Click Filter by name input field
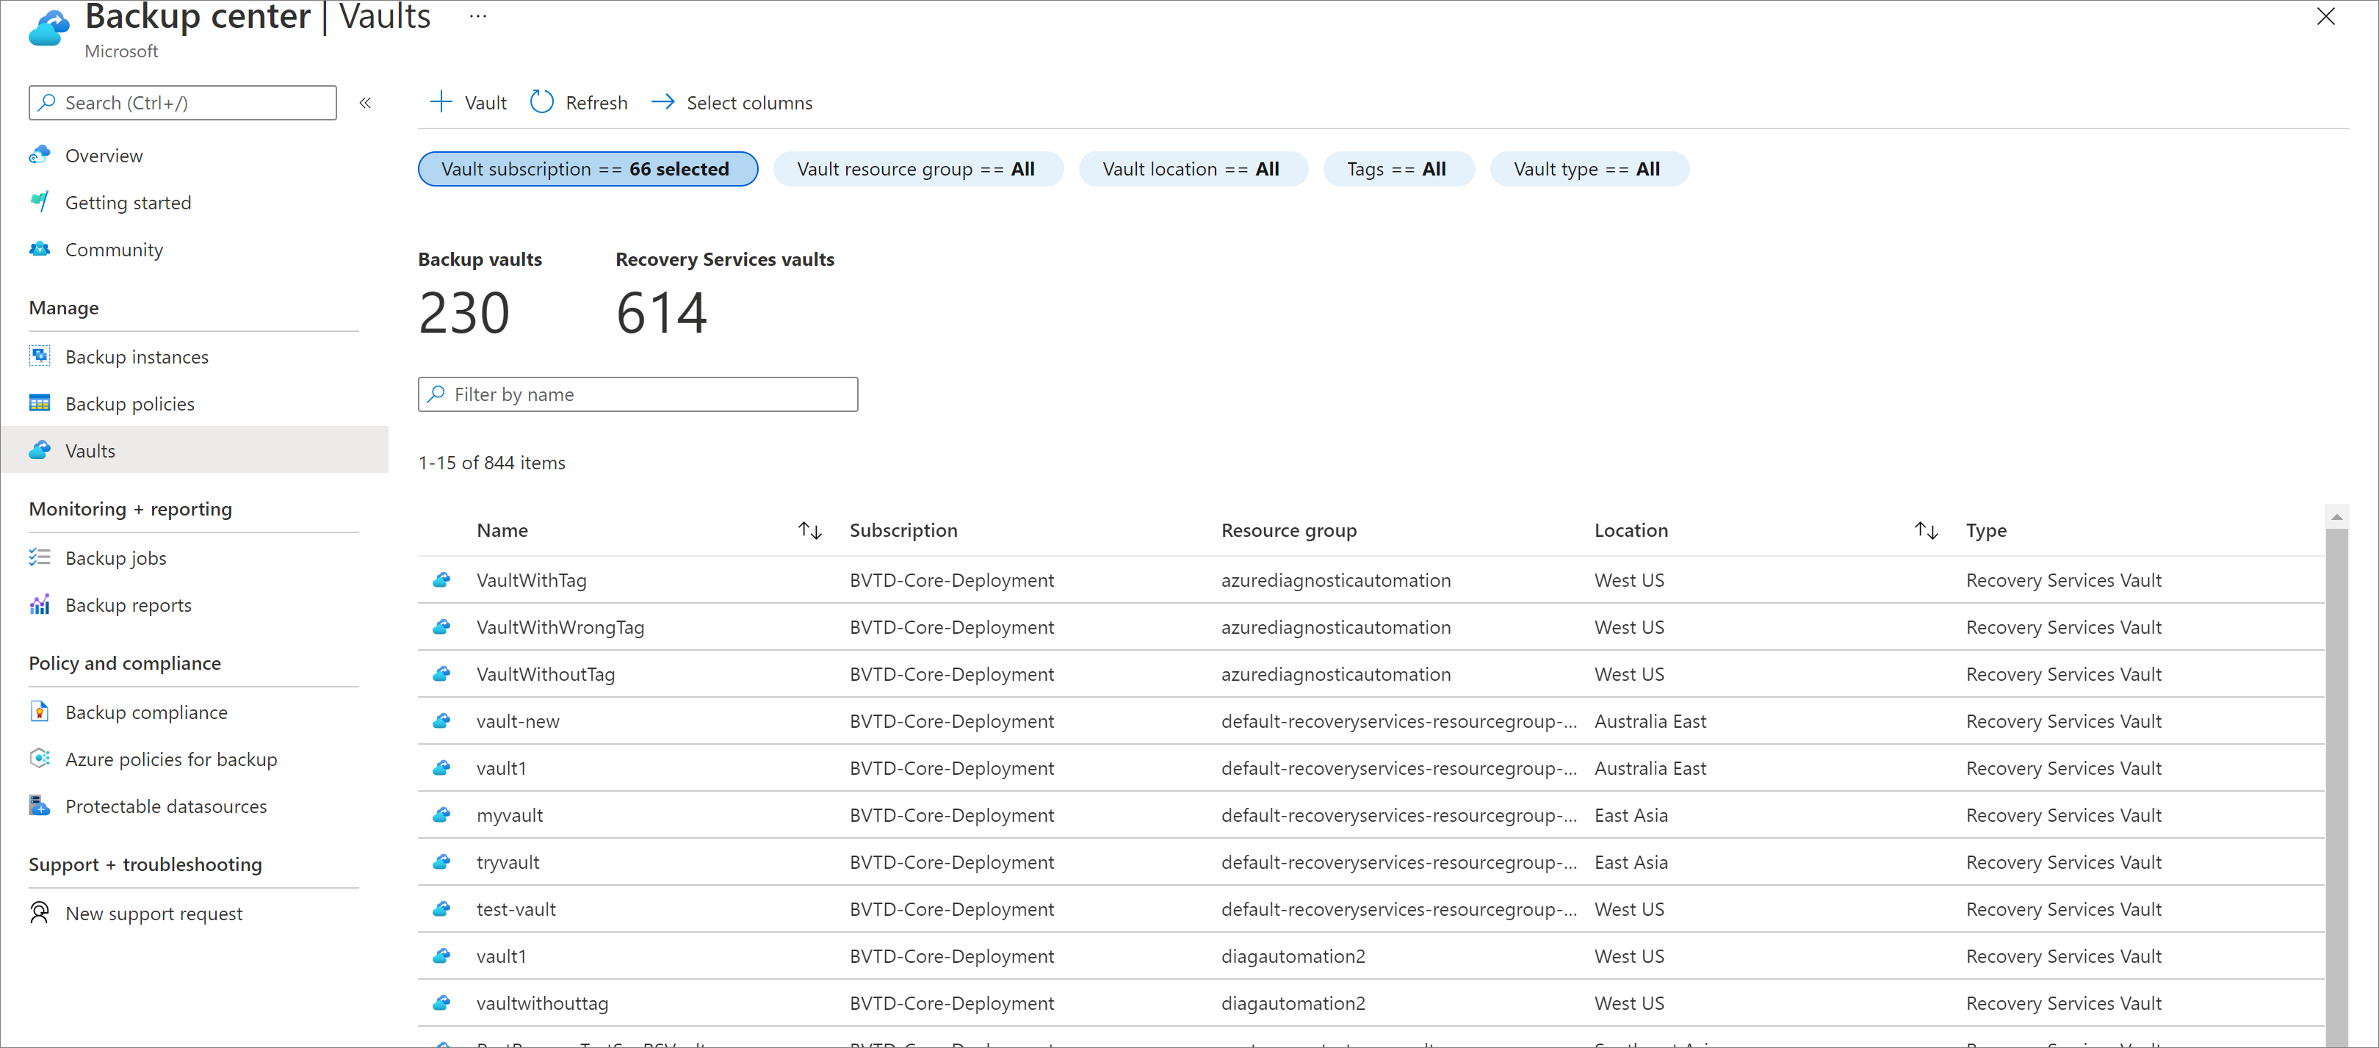This screenshot has width=2379, height=1048. [639, 394]
